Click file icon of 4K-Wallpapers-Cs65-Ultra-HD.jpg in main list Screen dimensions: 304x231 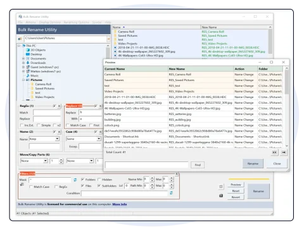pyautogui.click(x=115, y=56)
